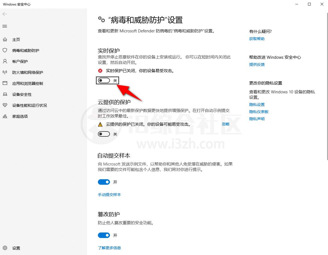The image size is (328, 255).
Task: Click the settings gear icon at bottom
Action: tap(5, 248)
